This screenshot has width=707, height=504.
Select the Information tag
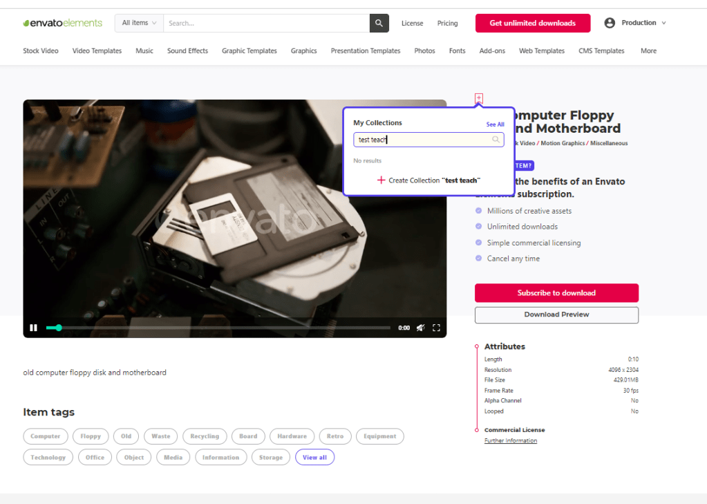click(221, 457)
